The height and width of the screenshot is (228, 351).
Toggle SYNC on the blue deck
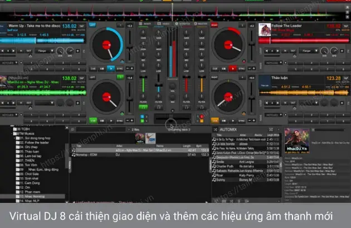point(120,68)
